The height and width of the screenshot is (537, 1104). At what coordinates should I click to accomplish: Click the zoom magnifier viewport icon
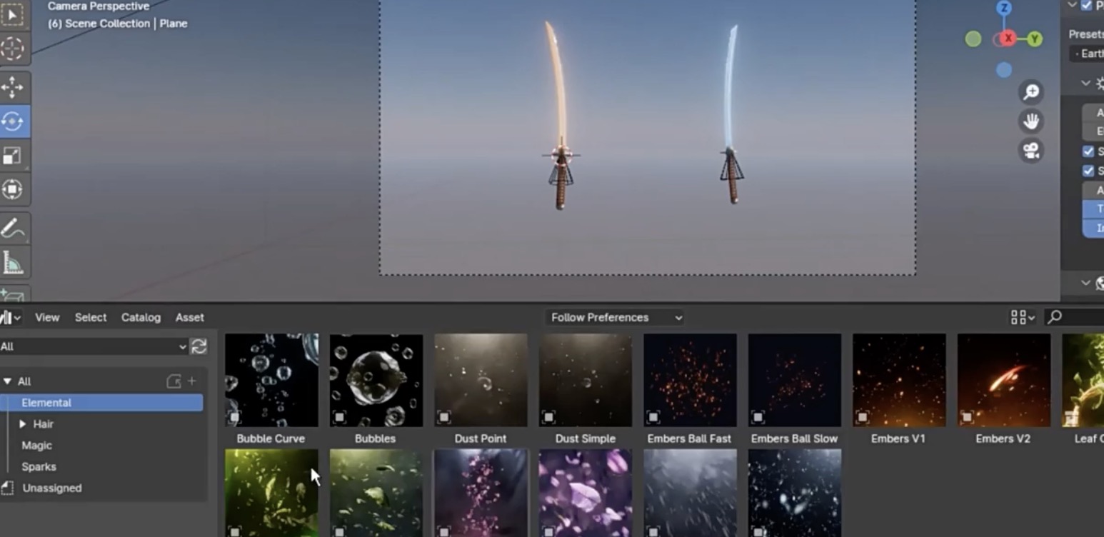(1031, 92)
